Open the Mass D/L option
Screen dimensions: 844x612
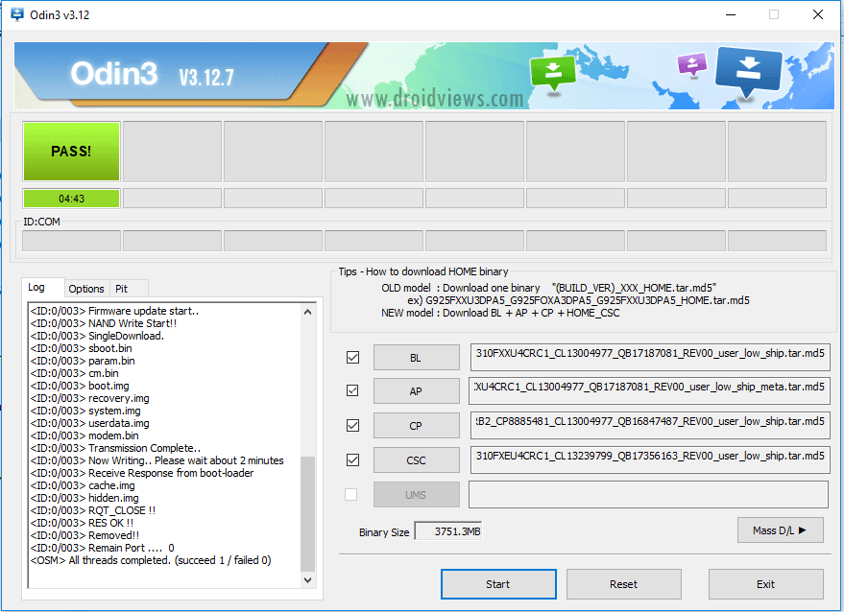(780, 530)
